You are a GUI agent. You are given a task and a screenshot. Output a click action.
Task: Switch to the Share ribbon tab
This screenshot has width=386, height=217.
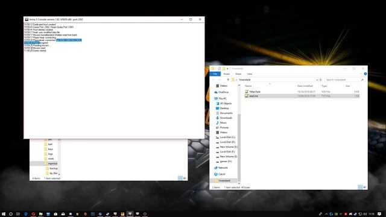pyautogui.click(x=238, y=74)
